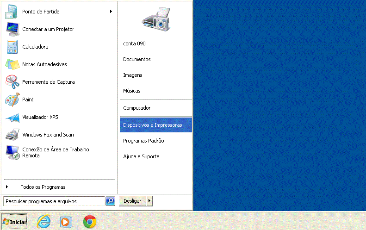Open Internet Explorer from the taskbar
The height and width of the screenshot is (230, 366).
[43, 221]
